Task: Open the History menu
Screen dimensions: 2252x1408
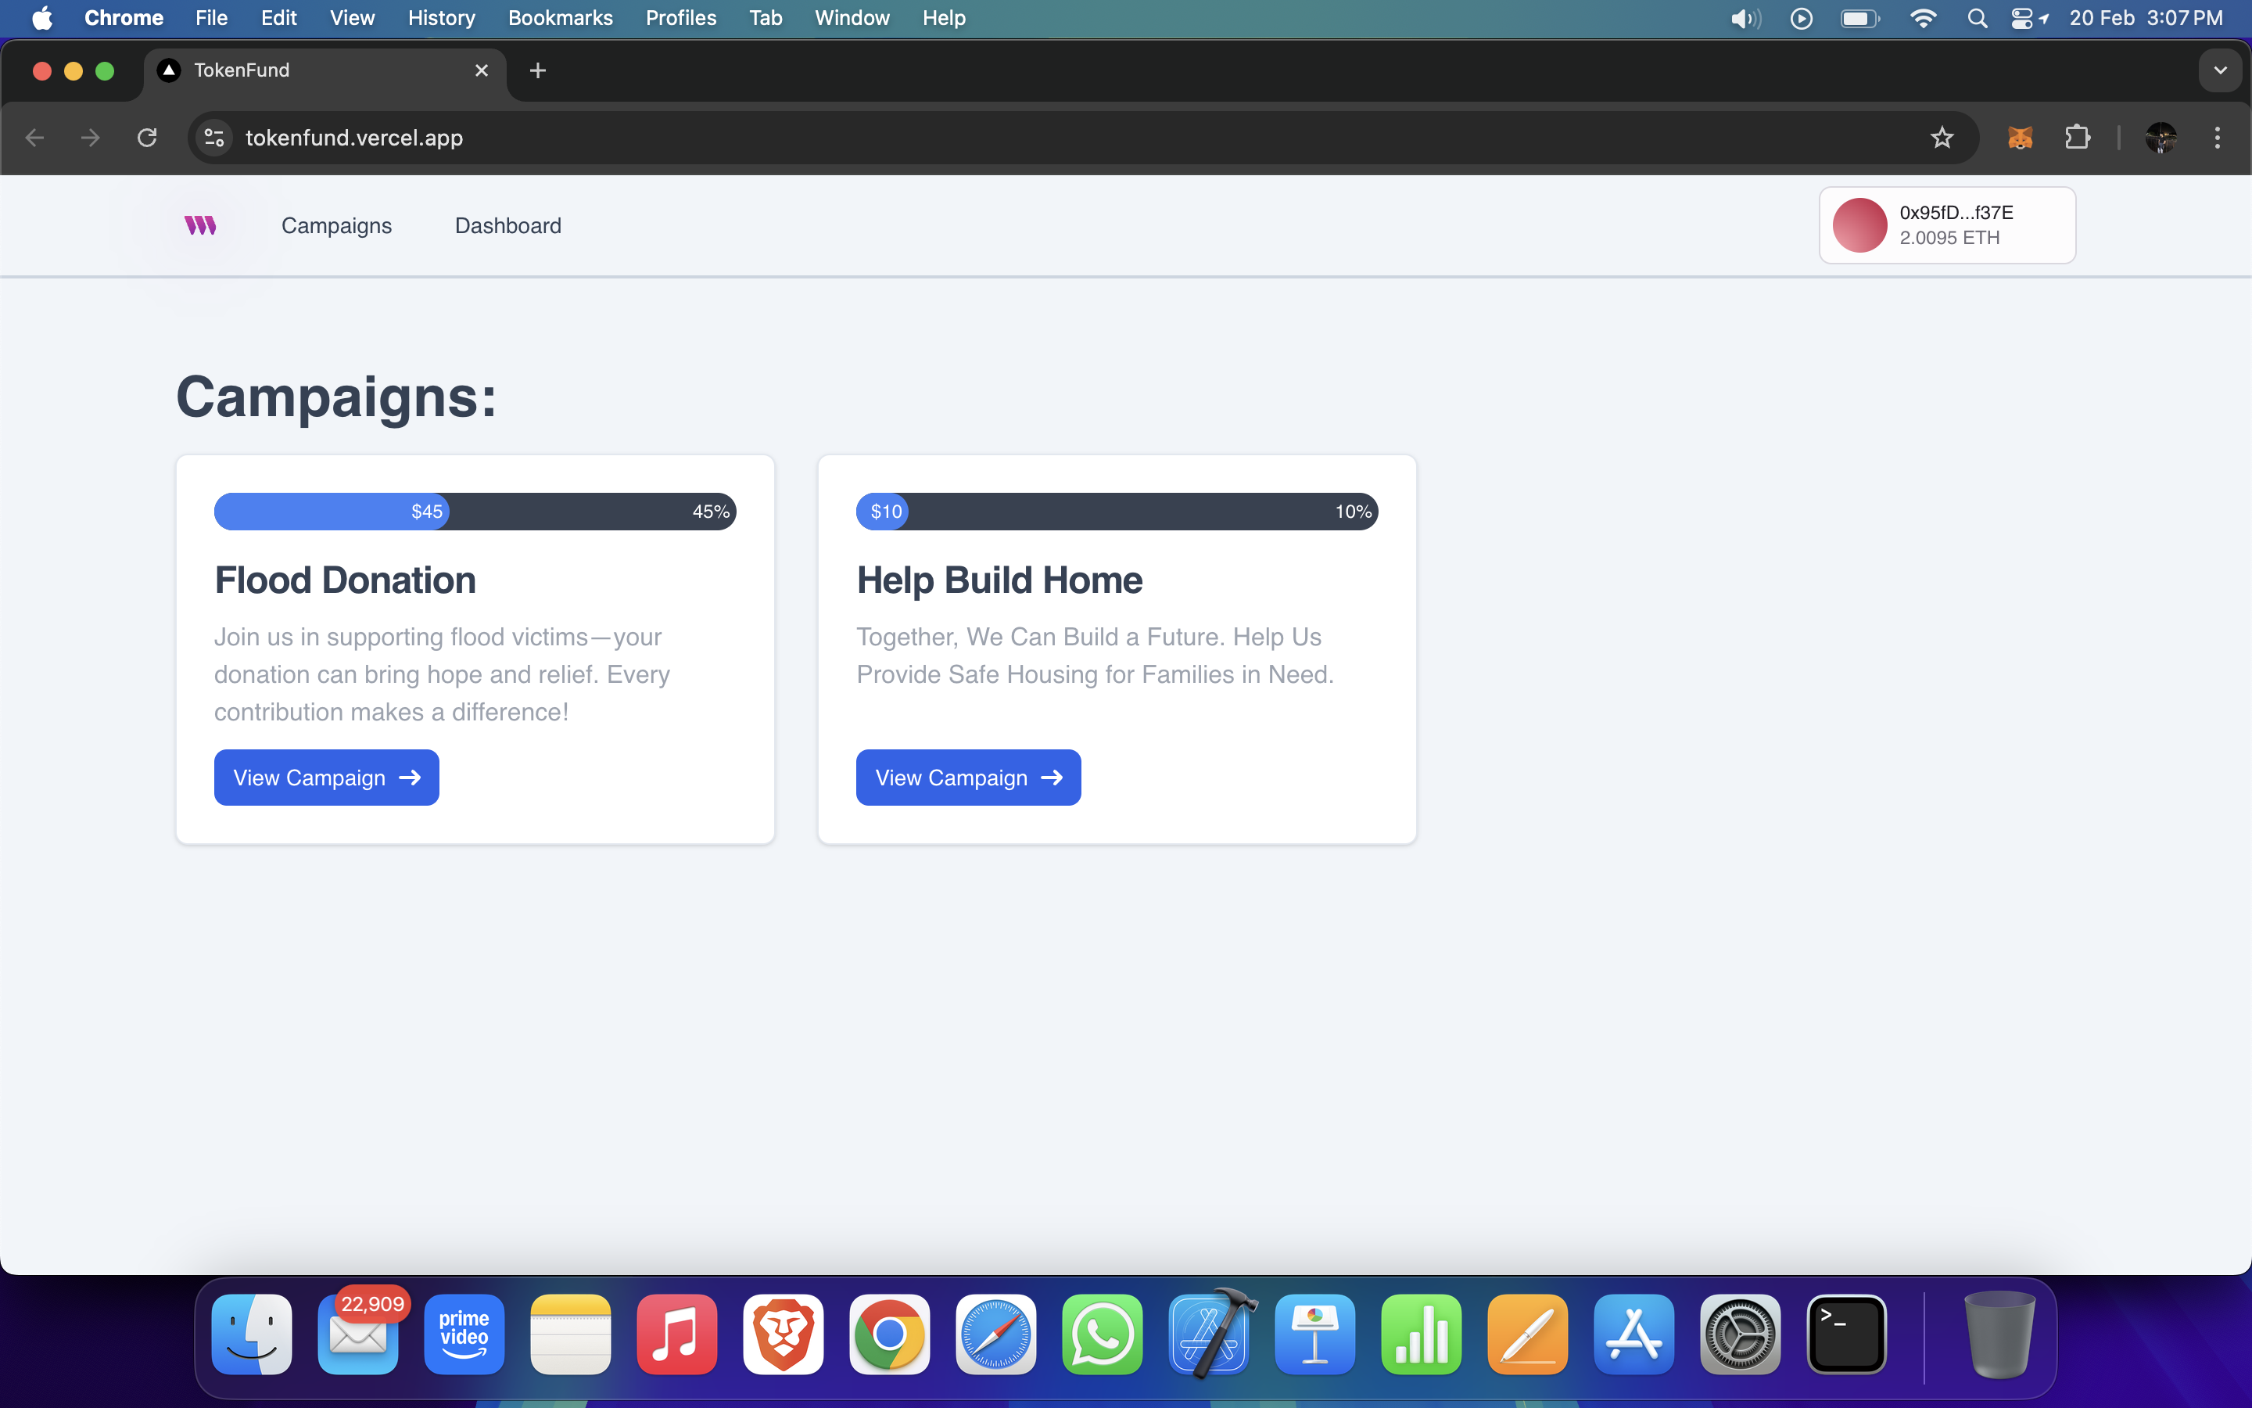Action: 441,19
